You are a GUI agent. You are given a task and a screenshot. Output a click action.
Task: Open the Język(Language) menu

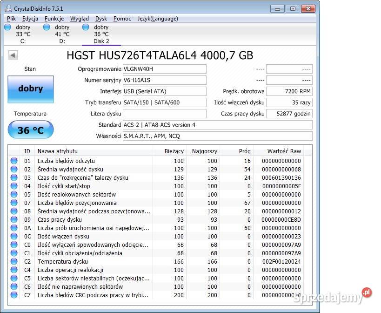click(x=158, y=19)
